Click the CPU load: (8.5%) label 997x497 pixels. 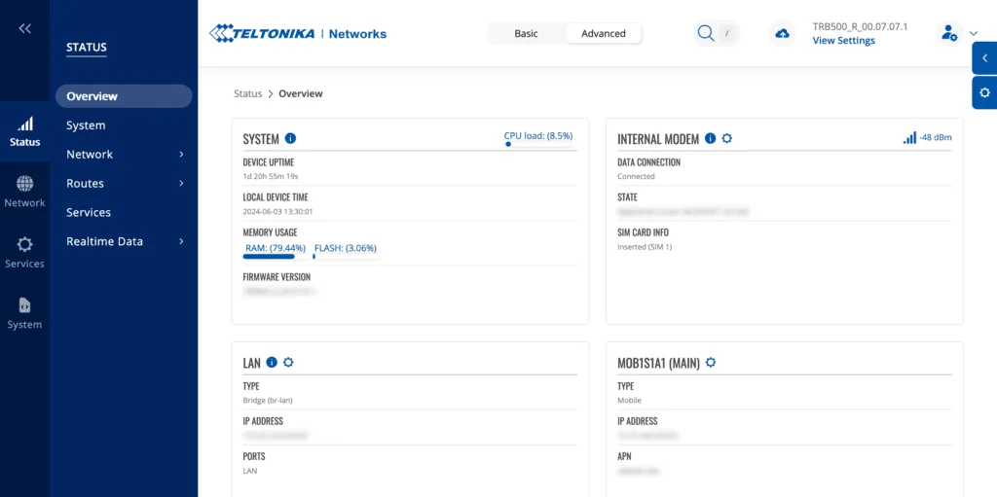pyautogui.click(x=538, y=135)
